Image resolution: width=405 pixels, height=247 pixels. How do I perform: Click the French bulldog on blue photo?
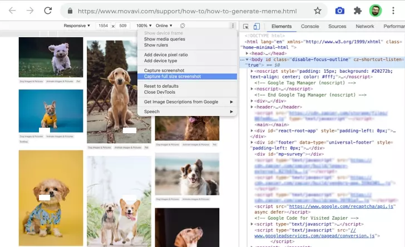point(51,111)
